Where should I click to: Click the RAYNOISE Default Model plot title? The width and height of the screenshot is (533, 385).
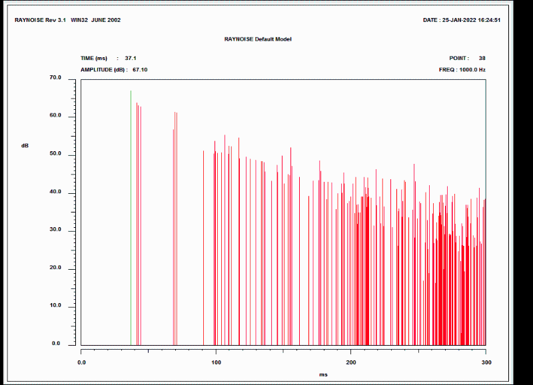click(258, 39)
